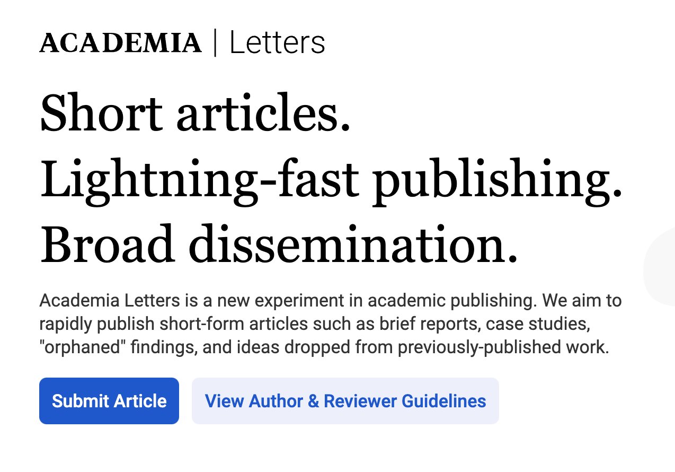This screenshot has width=675, height=472.
Task: Open View Author & Reviewer Guidelines
Action: (x=345, y=401)
